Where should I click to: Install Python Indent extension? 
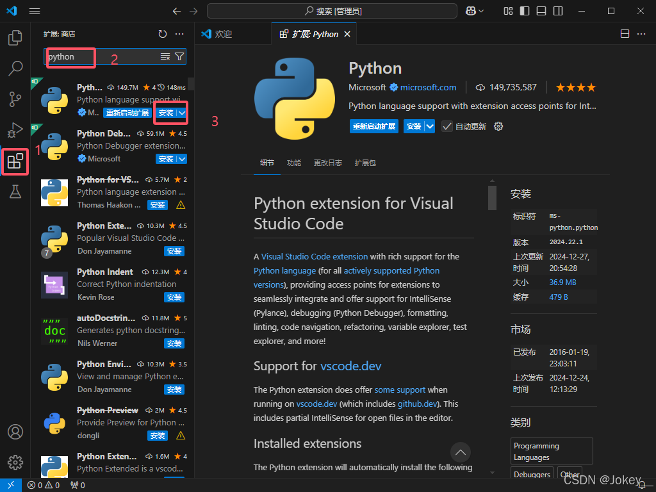(174, 297)
